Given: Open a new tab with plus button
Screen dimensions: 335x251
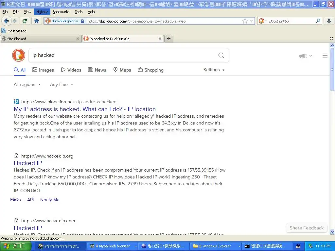Looking at the screenshot, I should 168,39.
